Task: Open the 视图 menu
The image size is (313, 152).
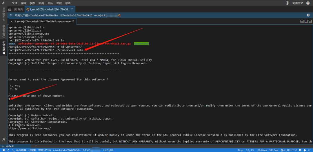Action: [32, 3]
